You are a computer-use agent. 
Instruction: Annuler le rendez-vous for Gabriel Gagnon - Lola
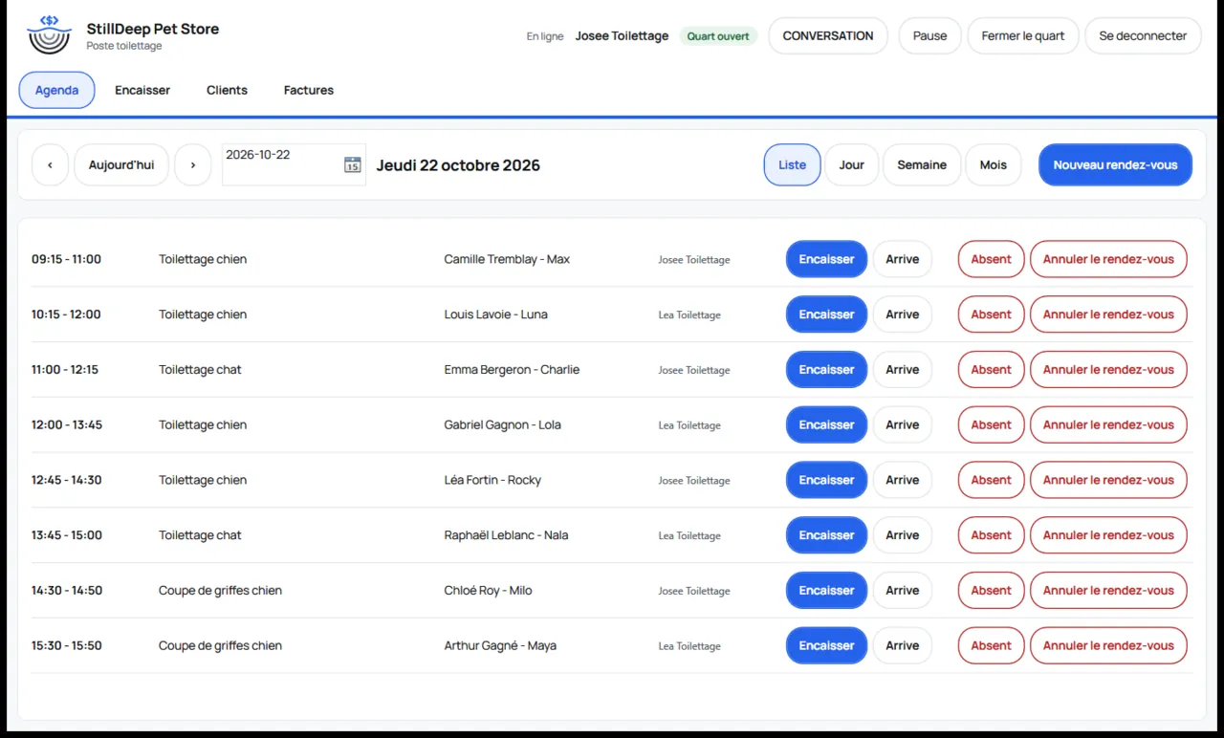(1108, 424)
